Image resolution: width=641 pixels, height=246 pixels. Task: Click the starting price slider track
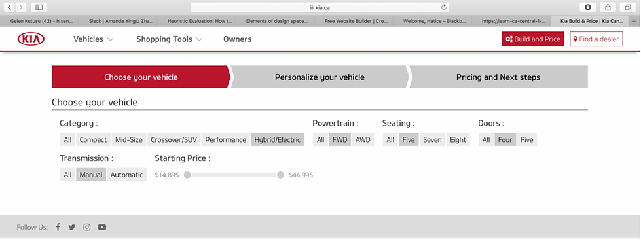pyautogui.click(x=234, y=175)
